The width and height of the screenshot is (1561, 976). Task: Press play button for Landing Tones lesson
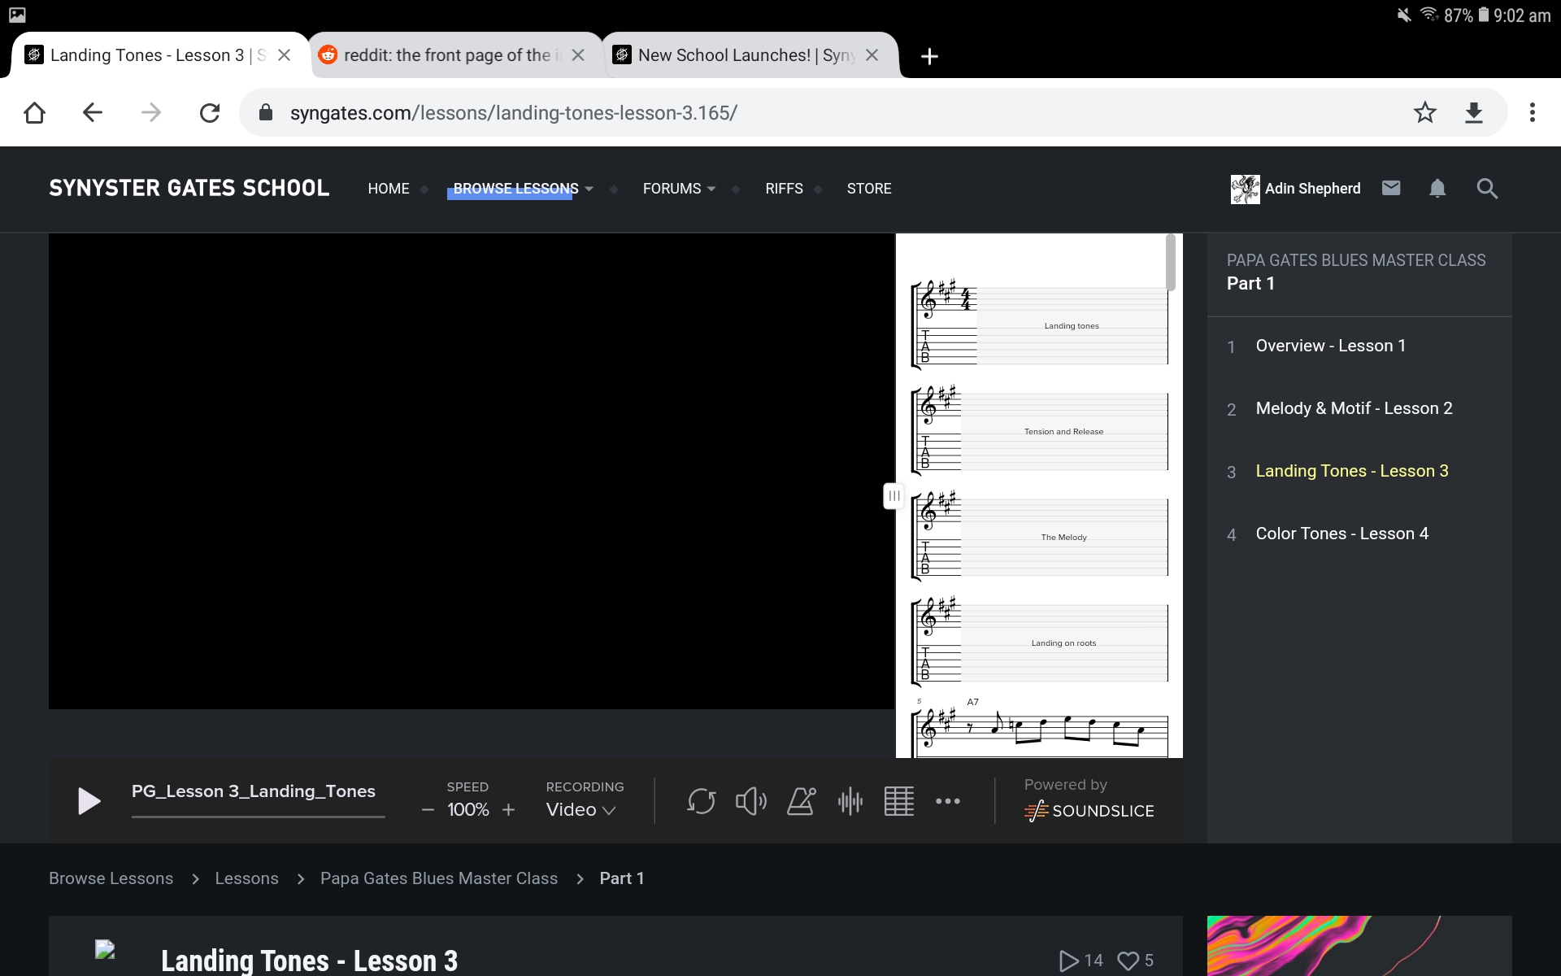[88, 800]
